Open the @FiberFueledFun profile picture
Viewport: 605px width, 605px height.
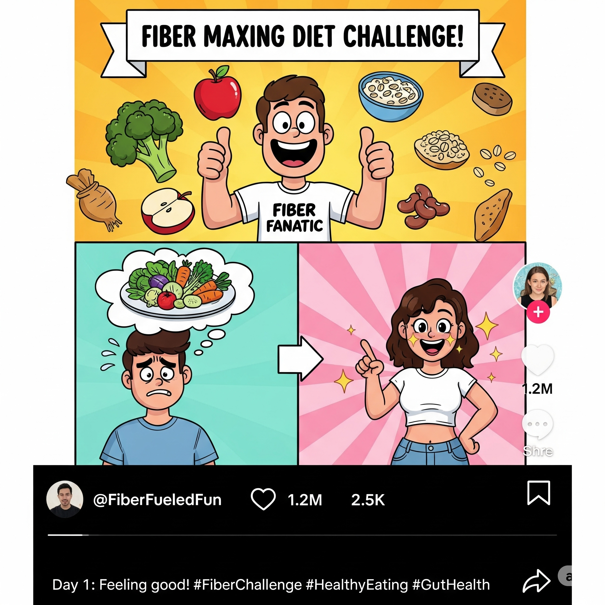point(65,499)
